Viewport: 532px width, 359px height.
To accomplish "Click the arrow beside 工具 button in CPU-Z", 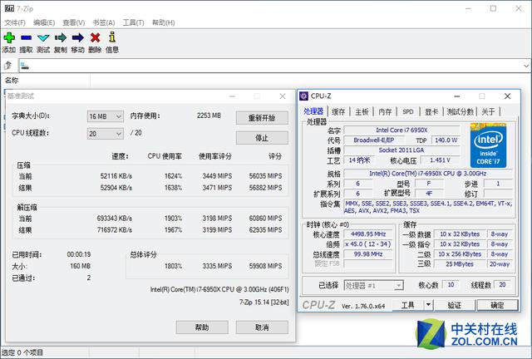I will click(x=428, y=305).
